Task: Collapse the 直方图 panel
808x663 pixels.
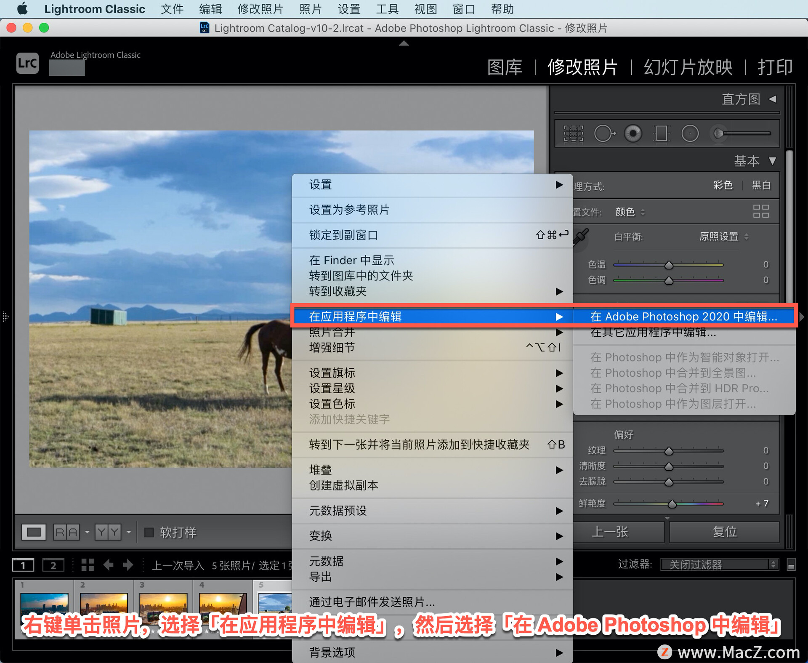Action: (x=772, y=99)
